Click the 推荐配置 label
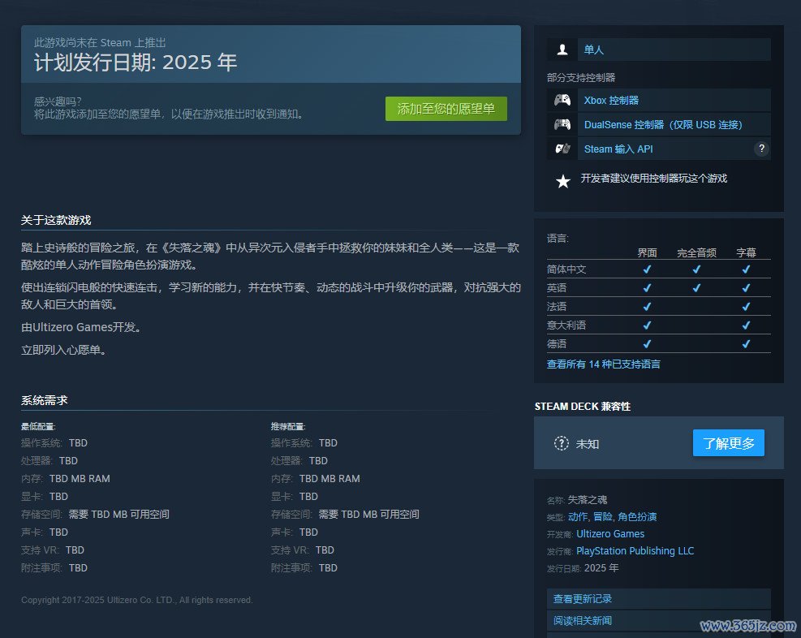This screenshot has width=801, height=638. point(287,426)
